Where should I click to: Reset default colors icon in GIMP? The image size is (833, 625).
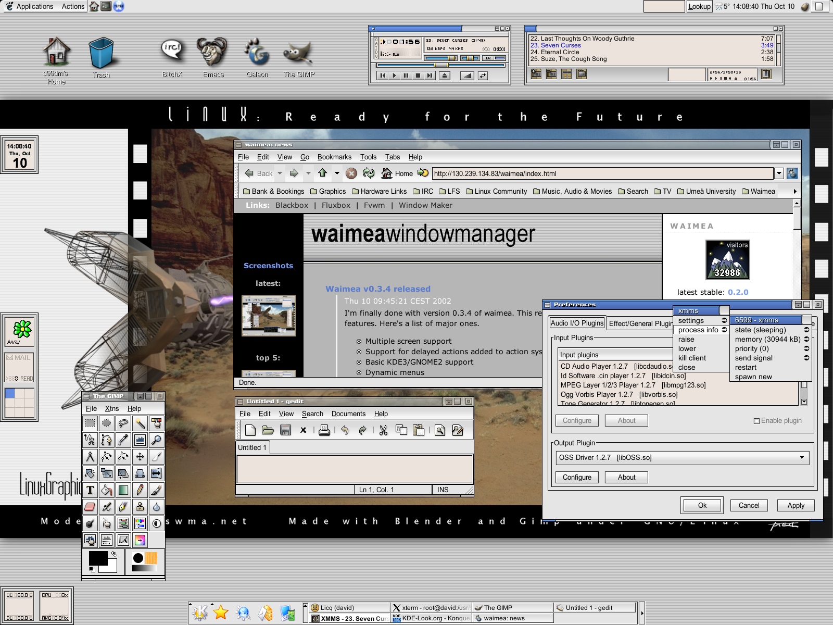92,569
